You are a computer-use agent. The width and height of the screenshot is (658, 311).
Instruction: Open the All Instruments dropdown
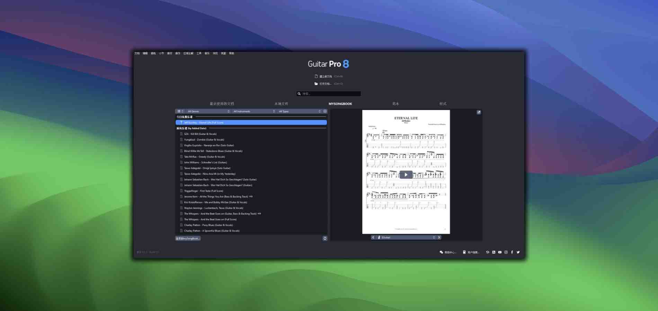click(x=254, y=111)
